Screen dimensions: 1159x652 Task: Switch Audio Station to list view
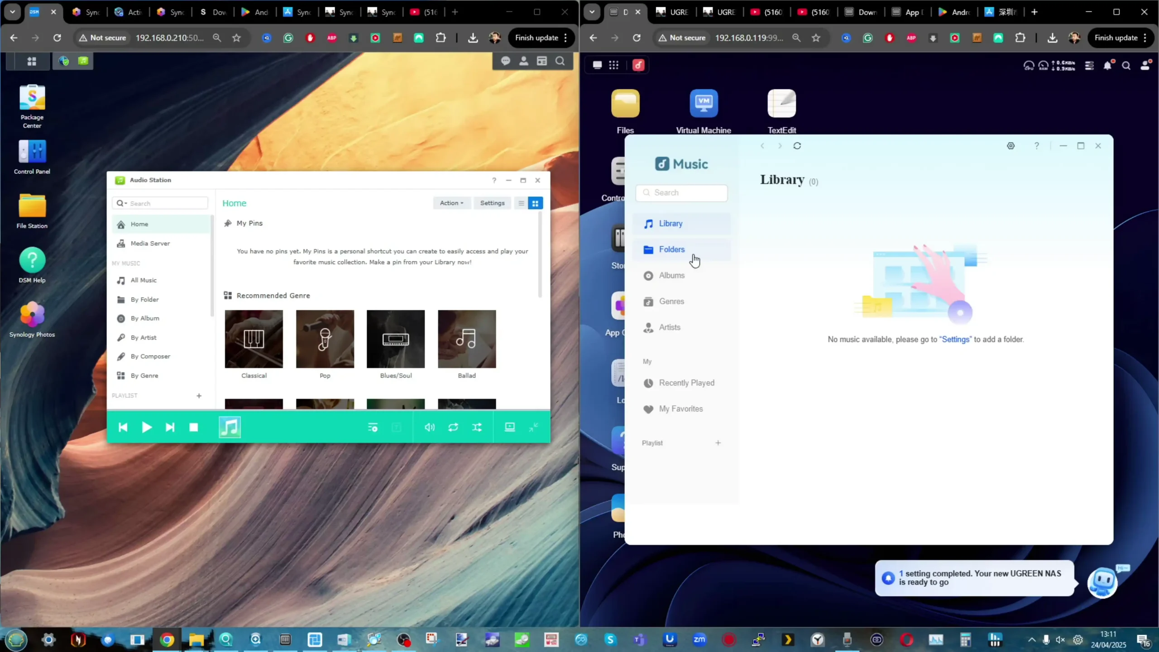click(521, 203)
